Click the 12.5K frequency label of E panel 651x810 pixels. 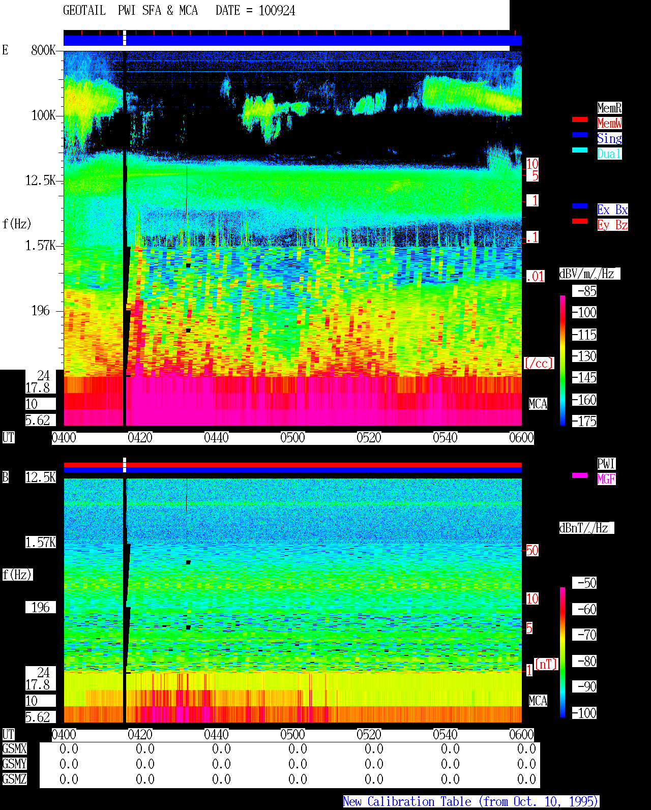coord(41,180)
